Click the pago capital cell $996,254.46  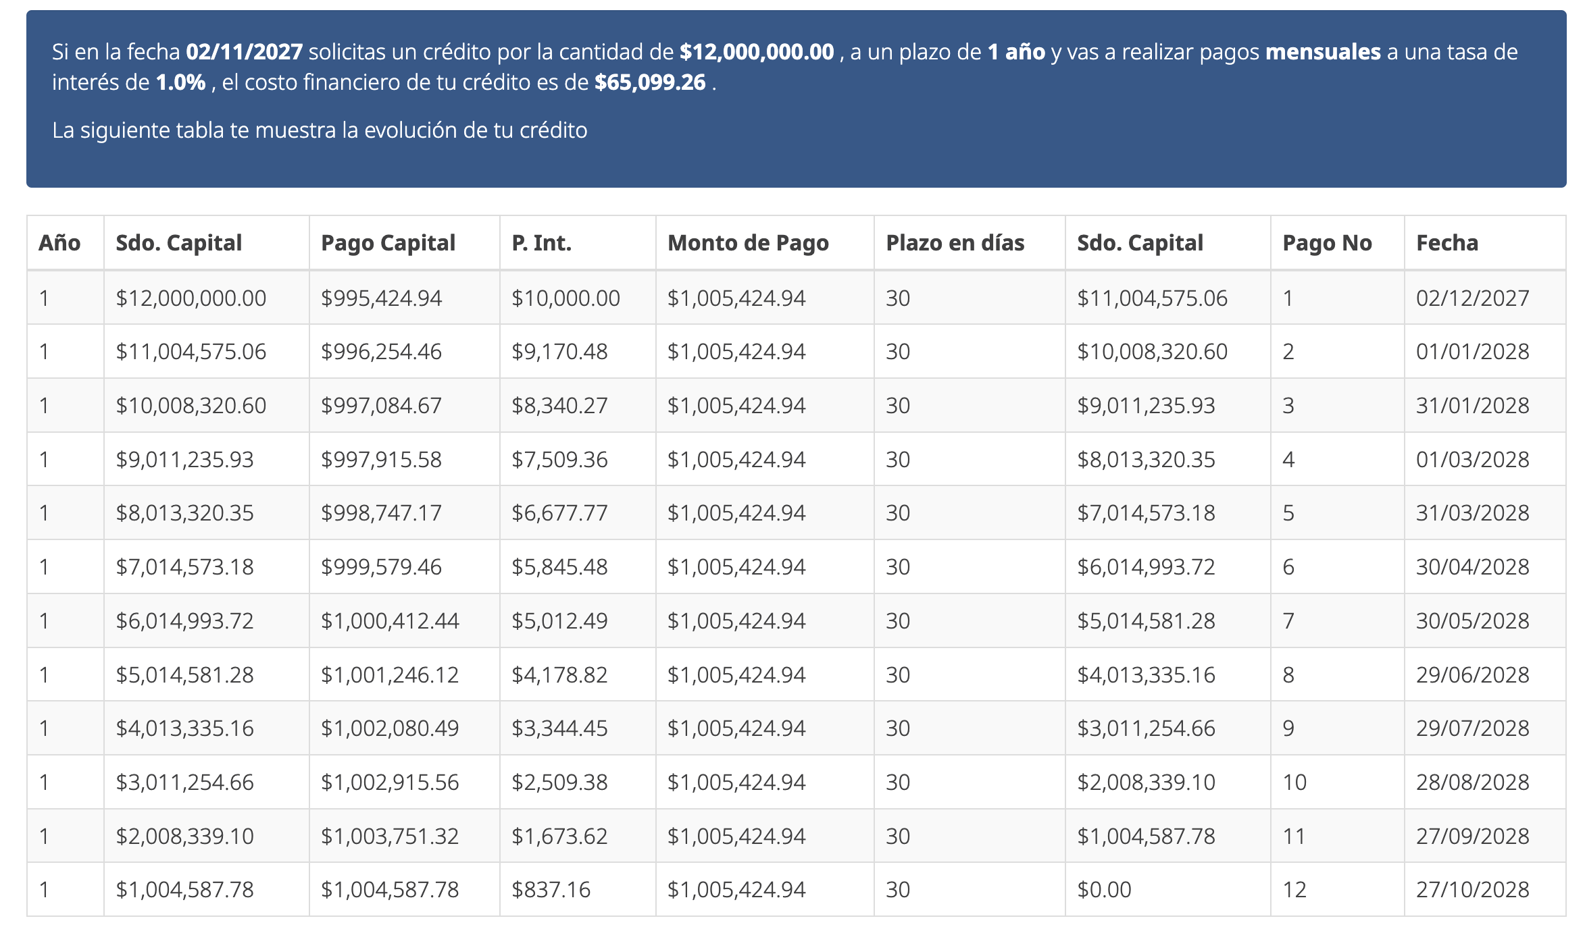[x=404, y=351]
